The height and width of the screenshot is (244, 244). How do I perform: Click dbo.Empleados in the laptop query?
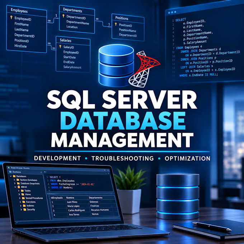click(66, 181)
